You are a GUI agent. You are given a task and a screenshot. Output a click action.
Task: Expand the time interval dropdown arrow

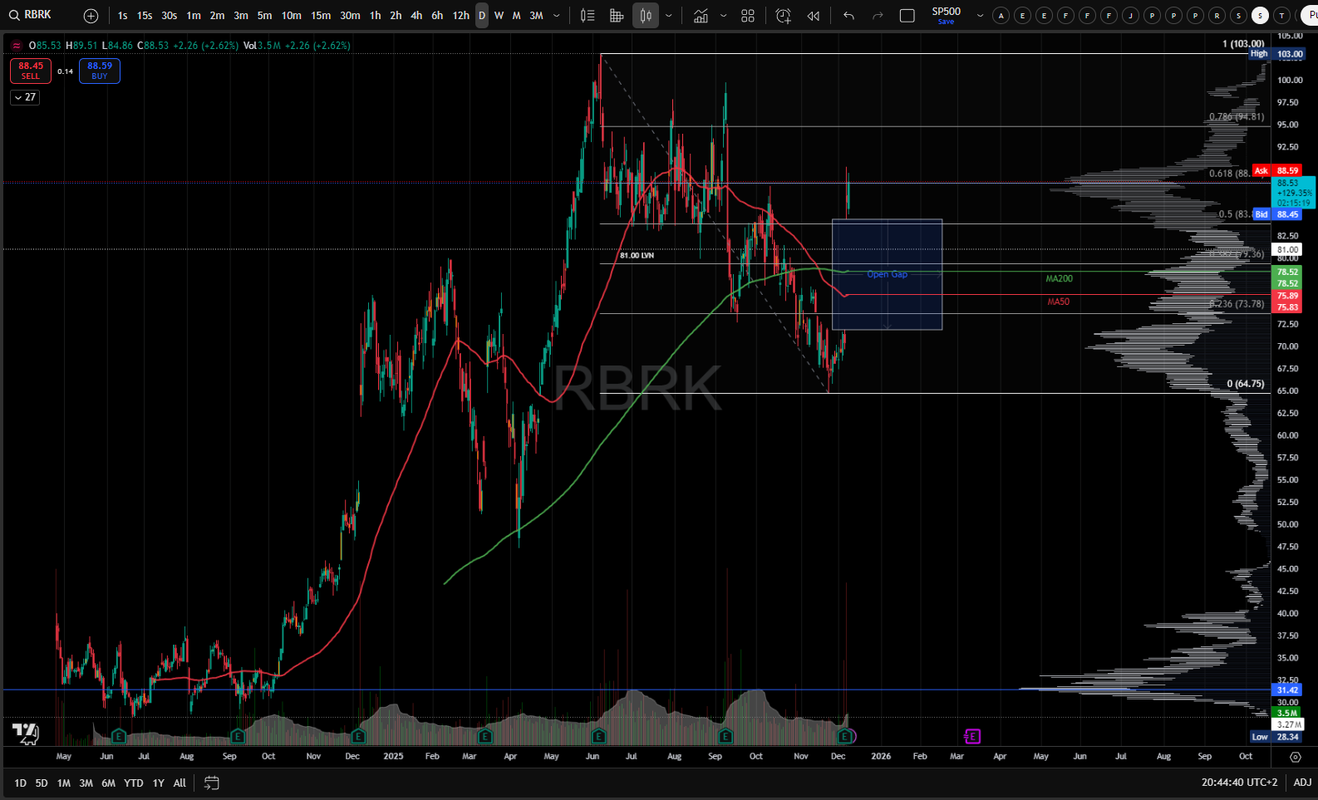(556, 16)
